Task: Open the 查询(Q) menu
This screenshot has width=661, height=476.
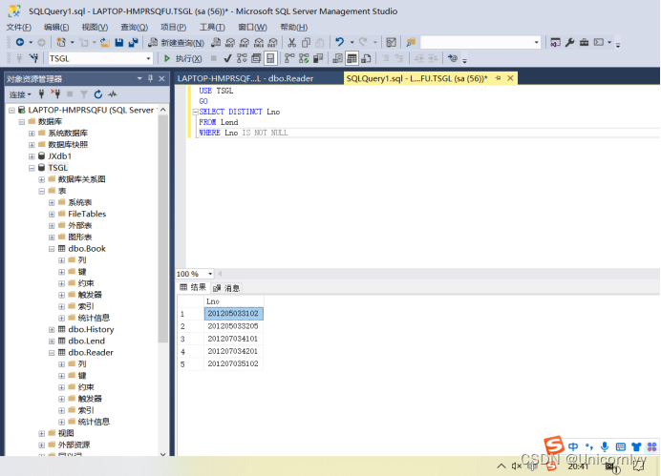Action: pyautogui.click(x=134, y=28)
